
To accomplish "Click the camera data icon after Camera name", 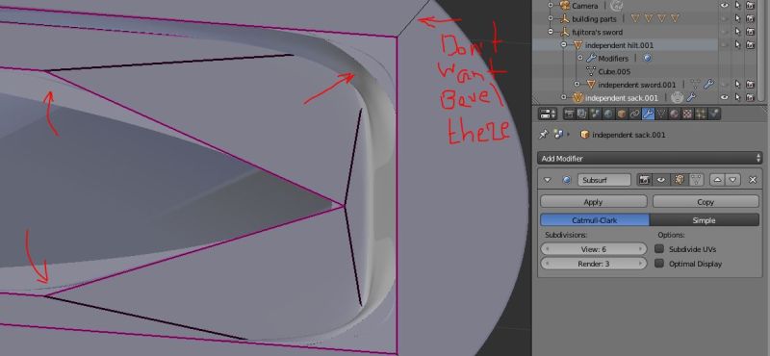I will coord(616,6).
